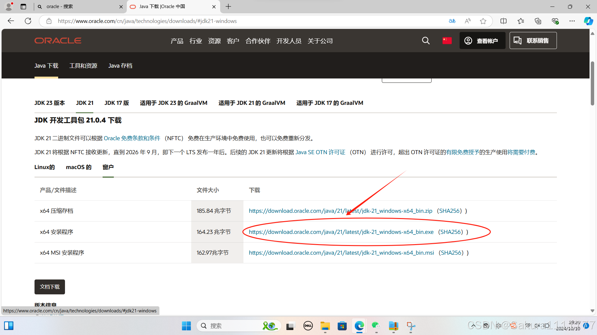The image size is (597, 335).
Task: Switch to the macOS tab
Action: coord(78,167)
